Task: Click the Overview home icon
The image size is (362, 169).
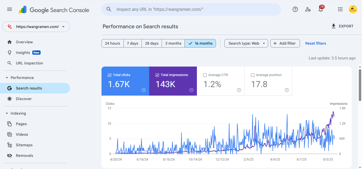Action: 10,42
